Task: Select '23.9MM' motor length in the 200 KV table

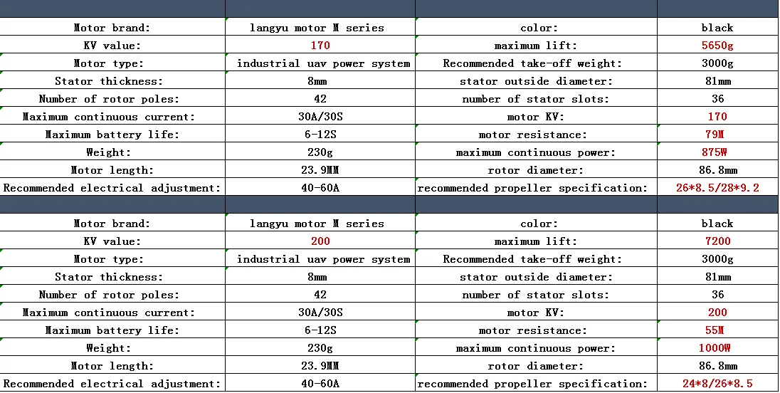Action: (320, 366)
